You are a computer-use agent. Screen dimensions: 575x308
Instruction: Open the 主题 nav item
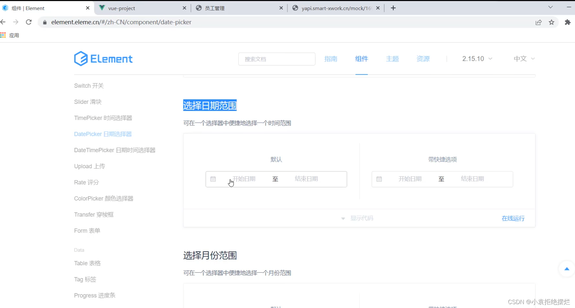coord(392,59)
